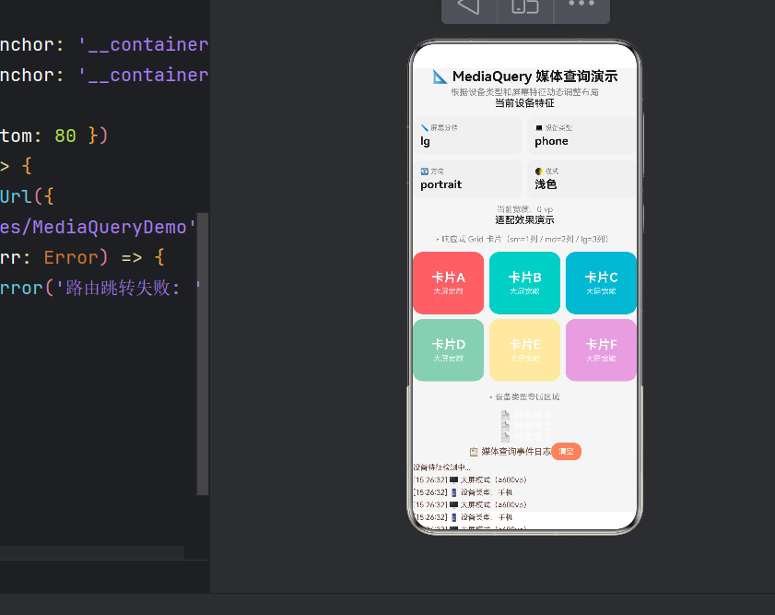Click the half-moon icon beside 模式
The width and height of the screenshot is (775, 615).
pyautogui.click(x=539, y=171)
